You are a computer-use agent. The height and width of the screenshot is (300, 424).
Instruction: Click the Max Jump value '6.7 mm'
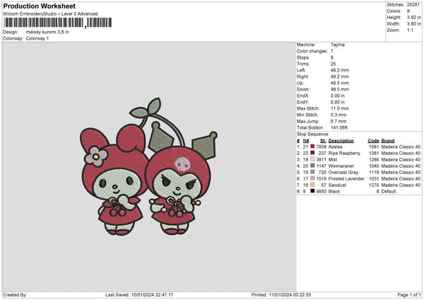(338, 121)
